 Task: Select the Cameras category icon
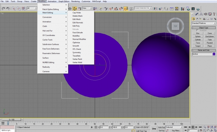click(x=204, y=19)
